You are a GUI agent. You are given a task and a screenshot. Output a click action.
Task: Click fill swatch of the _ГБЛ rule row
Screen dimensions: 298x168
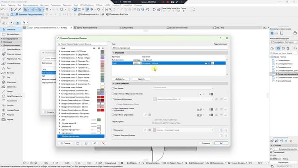[x=99, y=120]
